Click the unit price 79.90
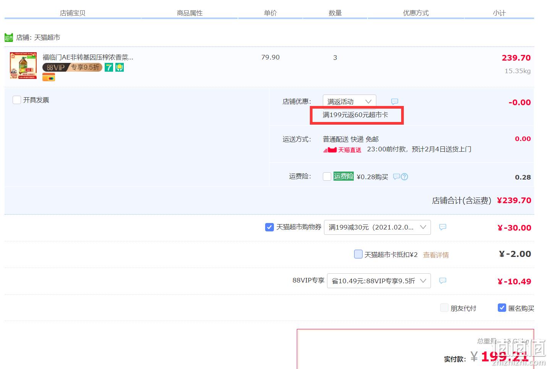Viewport: 549px width, 369px height. [x=270, y=57]
